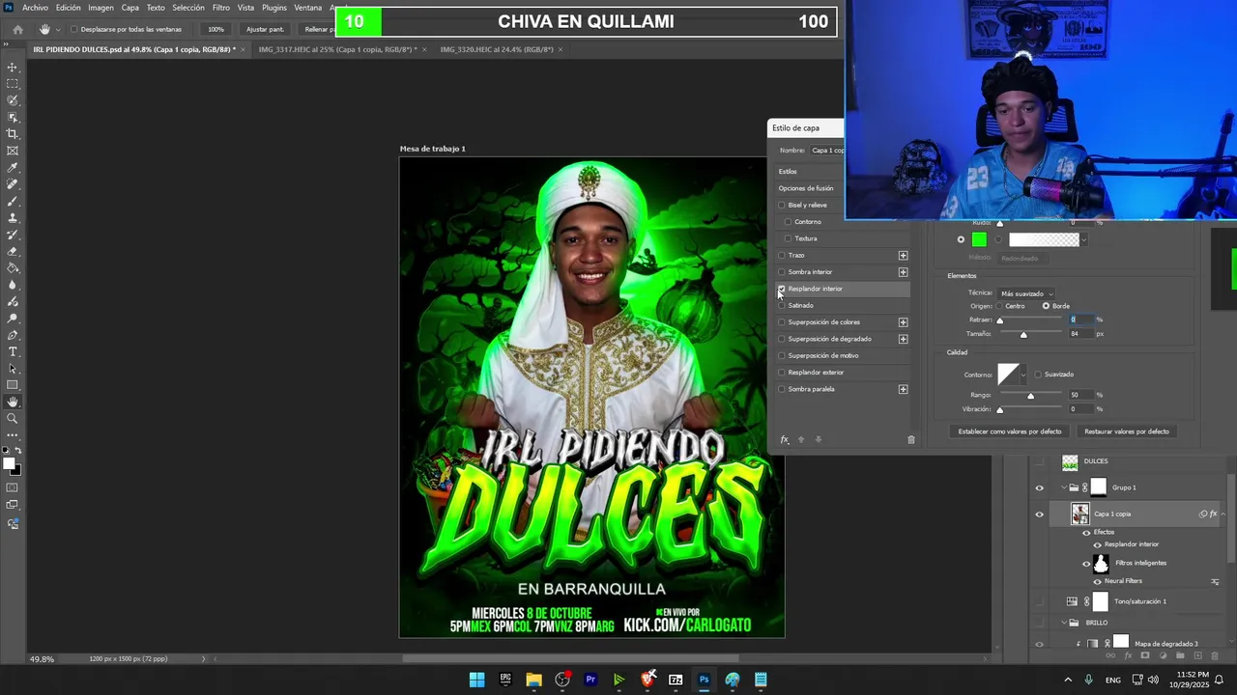Screen dimensions: 1237x695
Task: Select the Rectangular Marquee tool
Action: [13, 84]
